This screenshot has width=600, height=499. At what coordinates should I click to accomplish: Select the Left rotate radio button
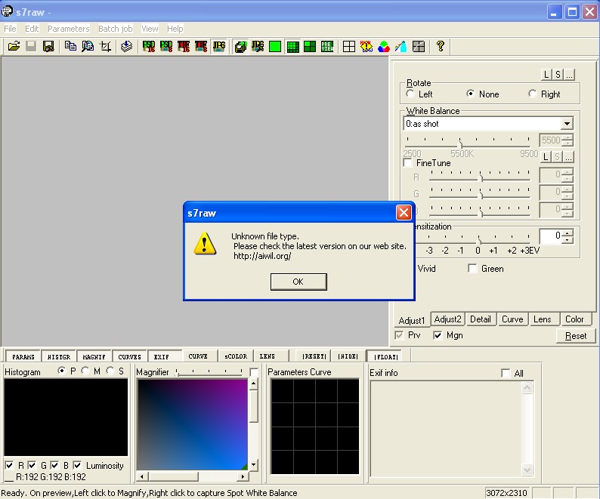(410, 94)
